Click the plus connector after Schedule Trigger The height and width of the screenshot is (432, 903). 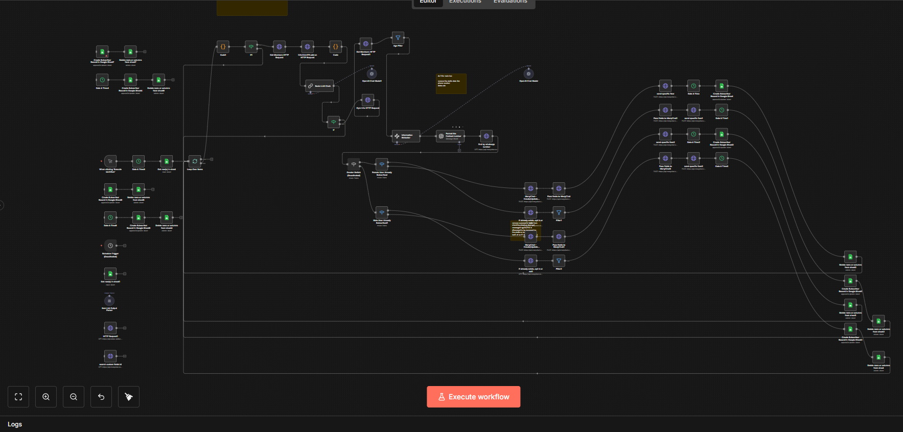[x=125, y=246]
